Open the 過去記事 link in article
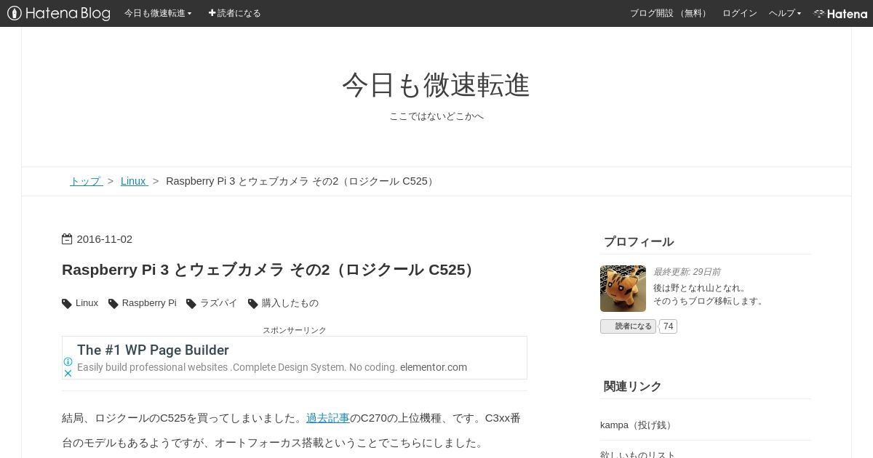Viewport: 873px width, 458px height. pos(327,418)
